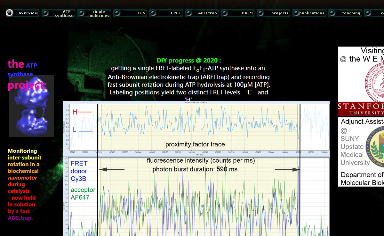The height and width of the screenshot is (236, 384).
Task: Click the round bullet icon beside ATP synthase
Action: coord(46,13)
